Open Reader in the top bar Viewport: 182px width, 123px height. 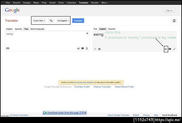[95, 3]
